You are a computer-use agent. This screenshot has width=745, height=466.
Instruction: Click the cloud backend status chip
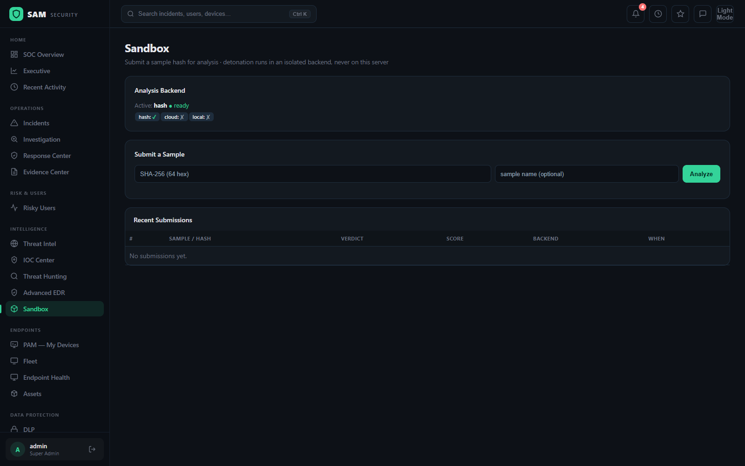coord(174,117)
